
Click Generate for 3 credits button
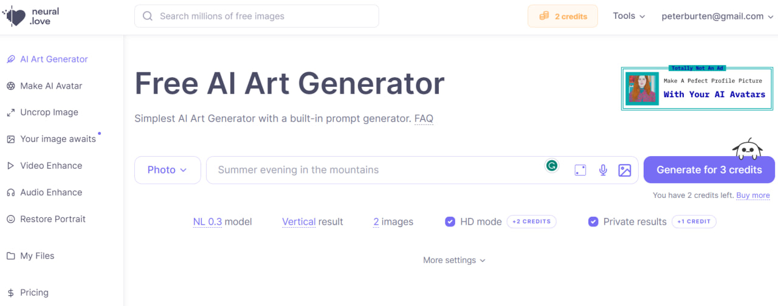click(x=709, y=170)
